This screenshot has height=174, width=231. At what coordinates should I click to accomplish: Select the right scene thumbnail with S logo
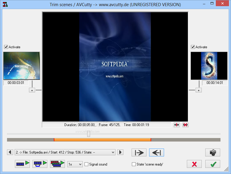tap(209, 66)
